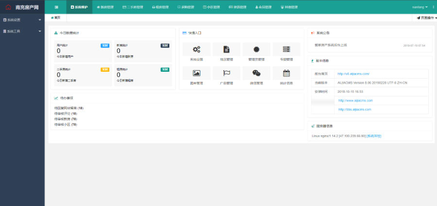437x206 pixels.
Task: Open the v8.aijiacms.com link
Action: tap(353, 74)
